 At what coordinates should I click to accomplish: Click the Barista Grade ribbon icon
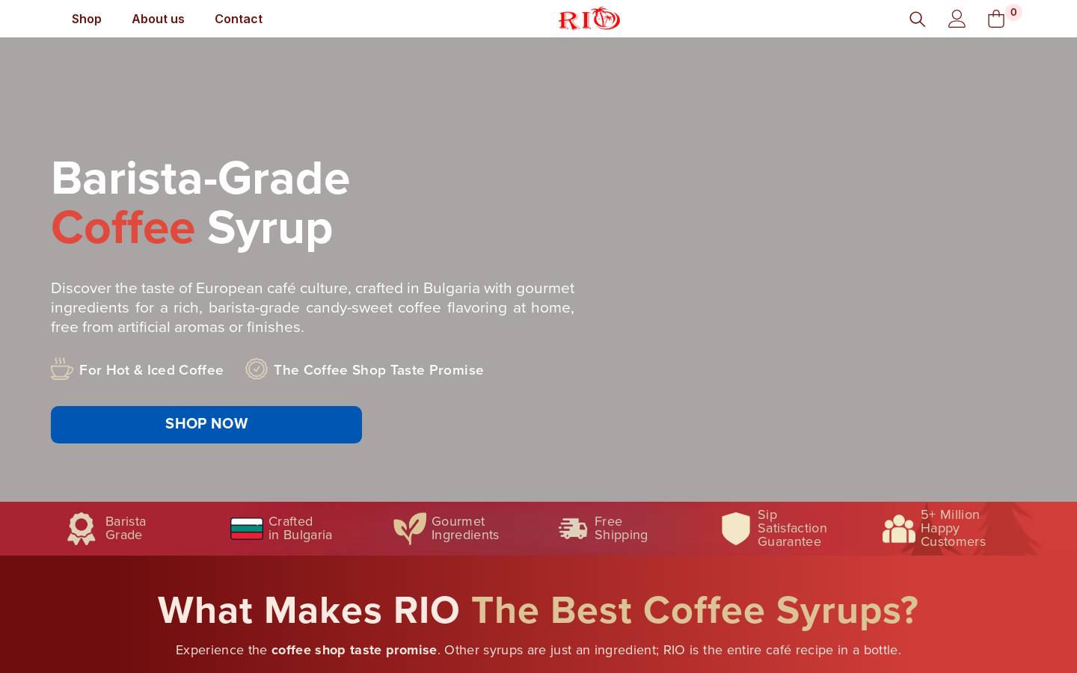tap(82, 529)
